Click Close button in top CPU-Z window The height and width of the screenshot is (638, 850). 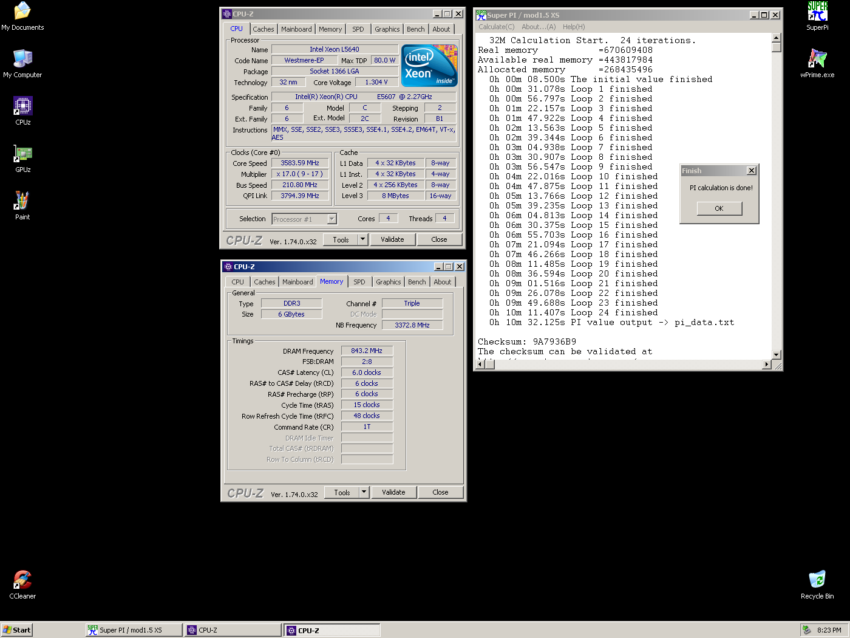point(439,239)
